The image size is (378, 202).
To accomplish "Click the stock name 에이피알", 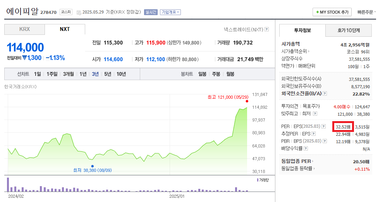I will [x=22, y=11].
